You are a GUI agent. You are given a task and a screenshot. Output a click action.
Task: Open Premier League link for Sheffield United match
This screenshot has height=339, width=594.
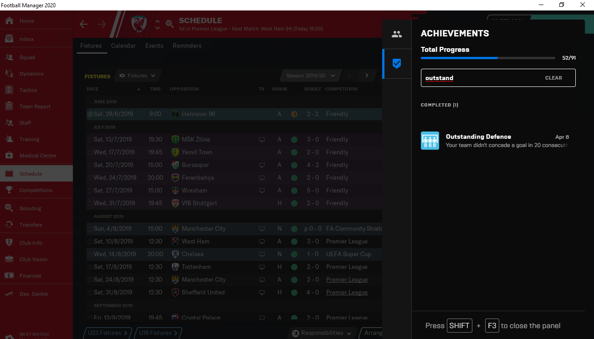347,293
